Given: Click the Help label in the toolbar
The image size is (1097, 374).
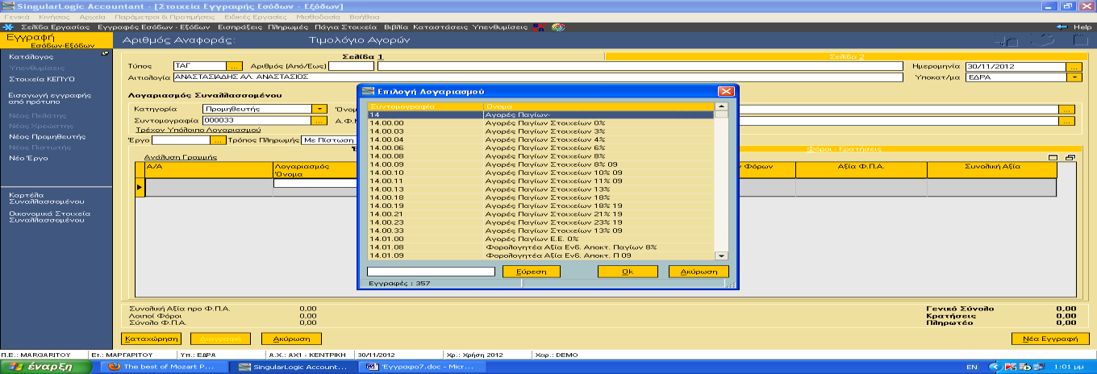Looking at the screenshot, I should click(x=1082, y=27).
